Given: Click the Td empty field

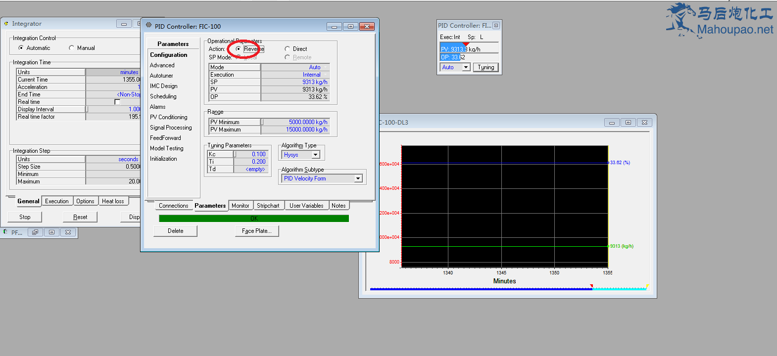Looking at the screenshot, I should 250,169.
